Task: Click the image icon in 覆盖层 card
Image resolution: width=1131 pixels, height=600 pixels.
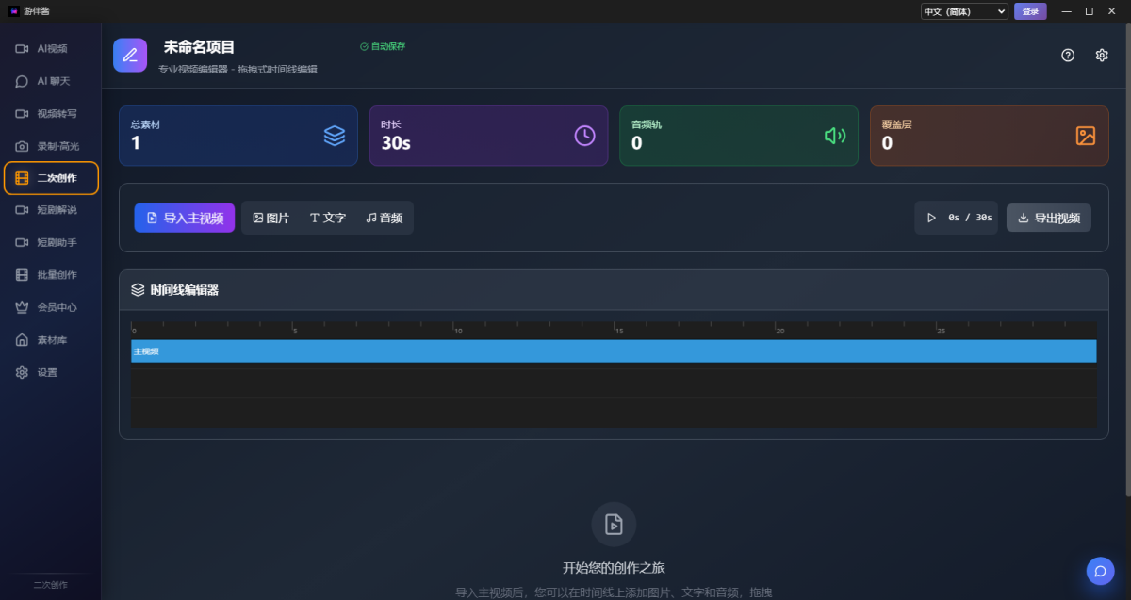Action: [1086, 136]
